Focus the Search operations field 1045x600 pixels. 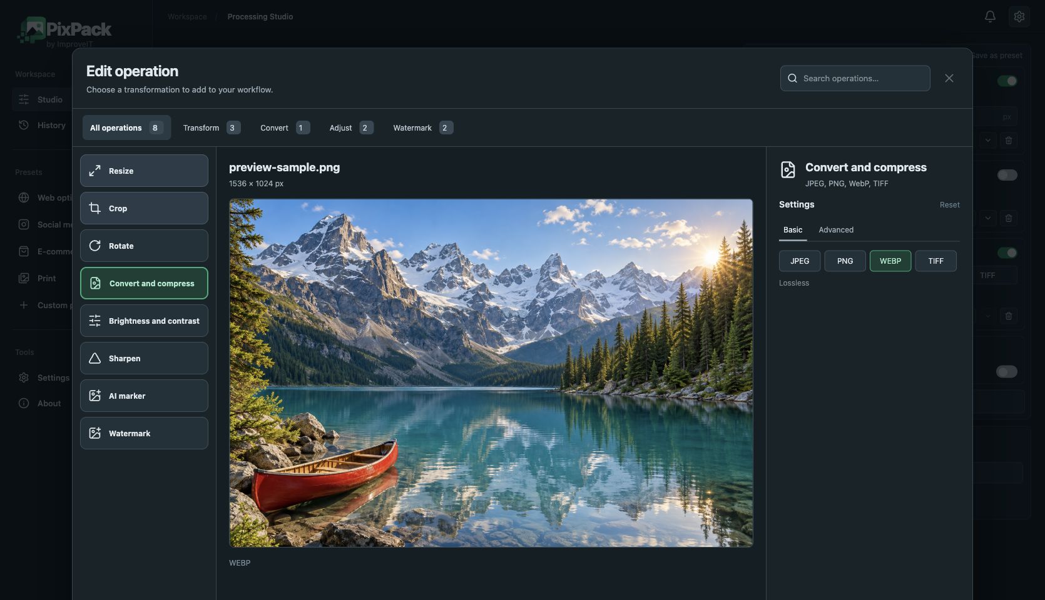coord(855,78)
